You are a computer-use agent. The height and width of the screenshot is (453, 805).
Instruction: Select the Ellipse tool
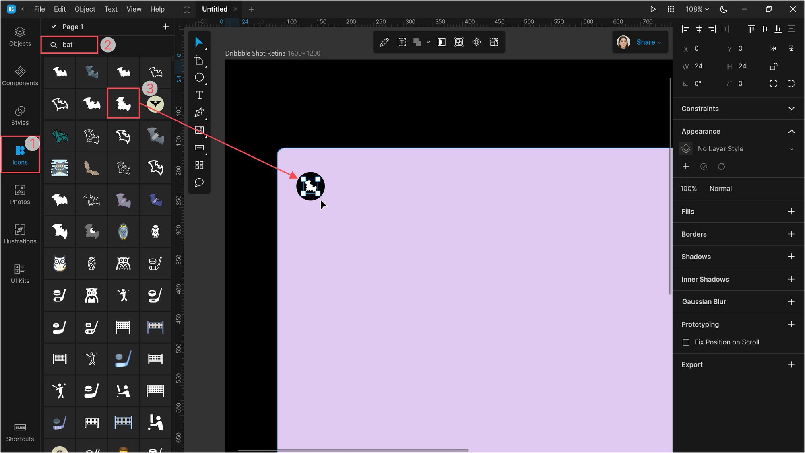[200, 77]
